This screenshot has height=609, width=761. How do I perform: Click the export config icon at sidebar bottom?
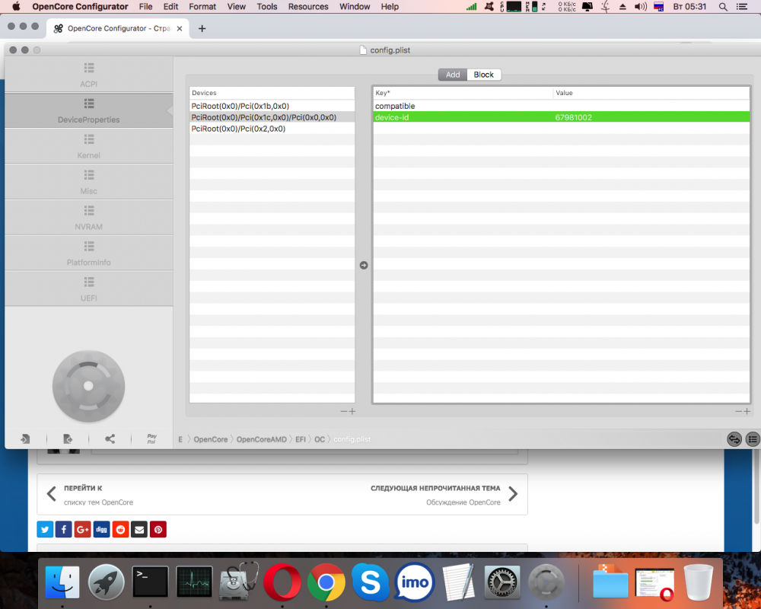tap(68, 439)
